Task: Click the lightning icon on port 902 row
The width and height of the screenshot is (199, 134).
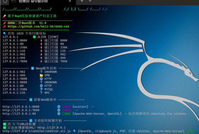Action: (41, 54)
